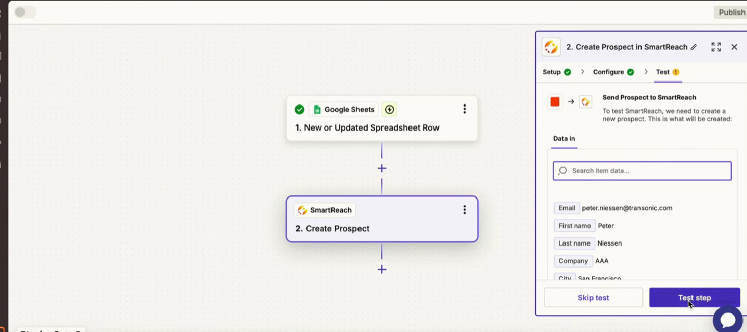The height and width of the screenshot is (332, 747).
Task: Click the 2. Create Prospect in SmartReach title
Action: [x=627, y=47]
